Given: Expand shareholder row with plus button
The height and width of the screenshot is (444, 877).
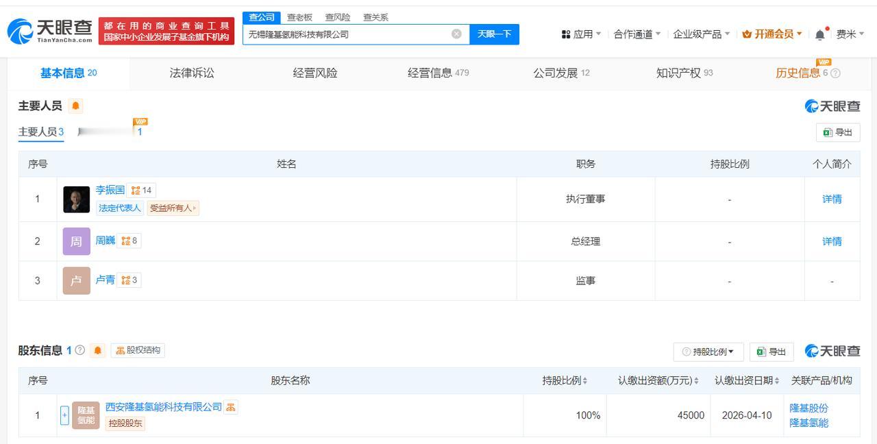Looking at the screenshot, I should click(x=64, y=415).
